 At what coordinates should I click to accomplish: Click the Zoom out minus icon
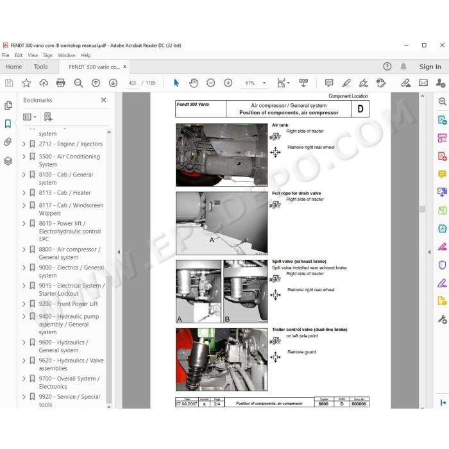(x=211, y=83)
